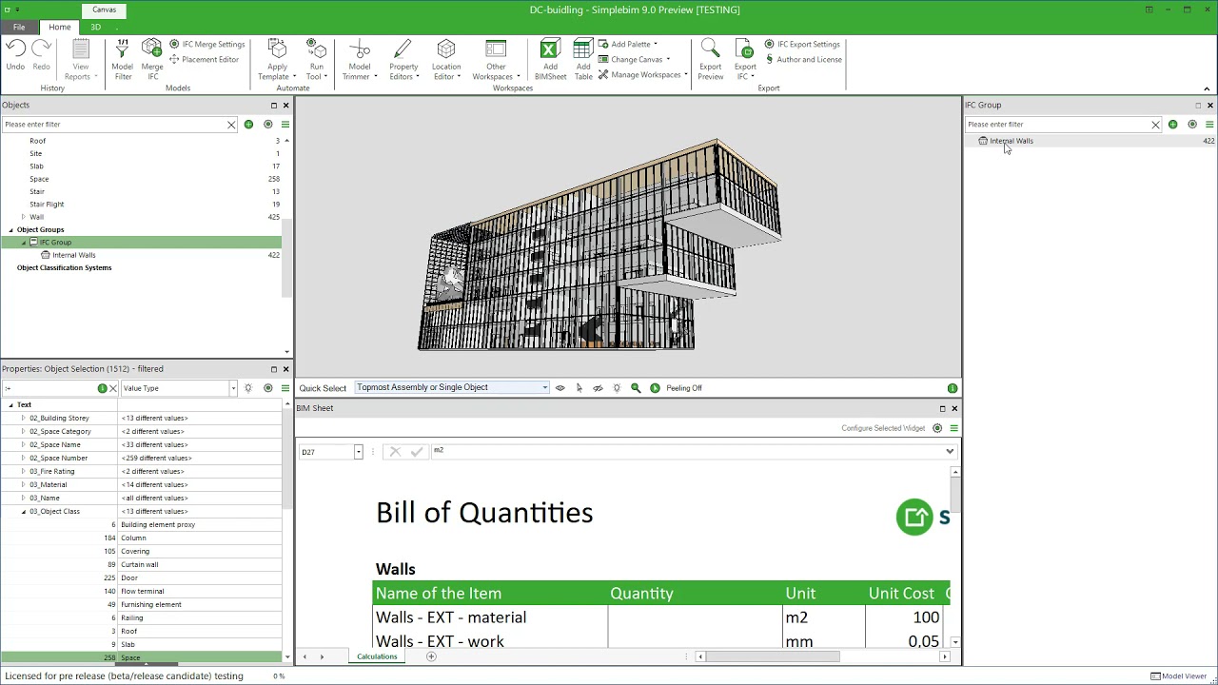The width and height of the screenshot is (1218, 685).
Task: Click the Export IFC button
Action: [x=745, y=59]
